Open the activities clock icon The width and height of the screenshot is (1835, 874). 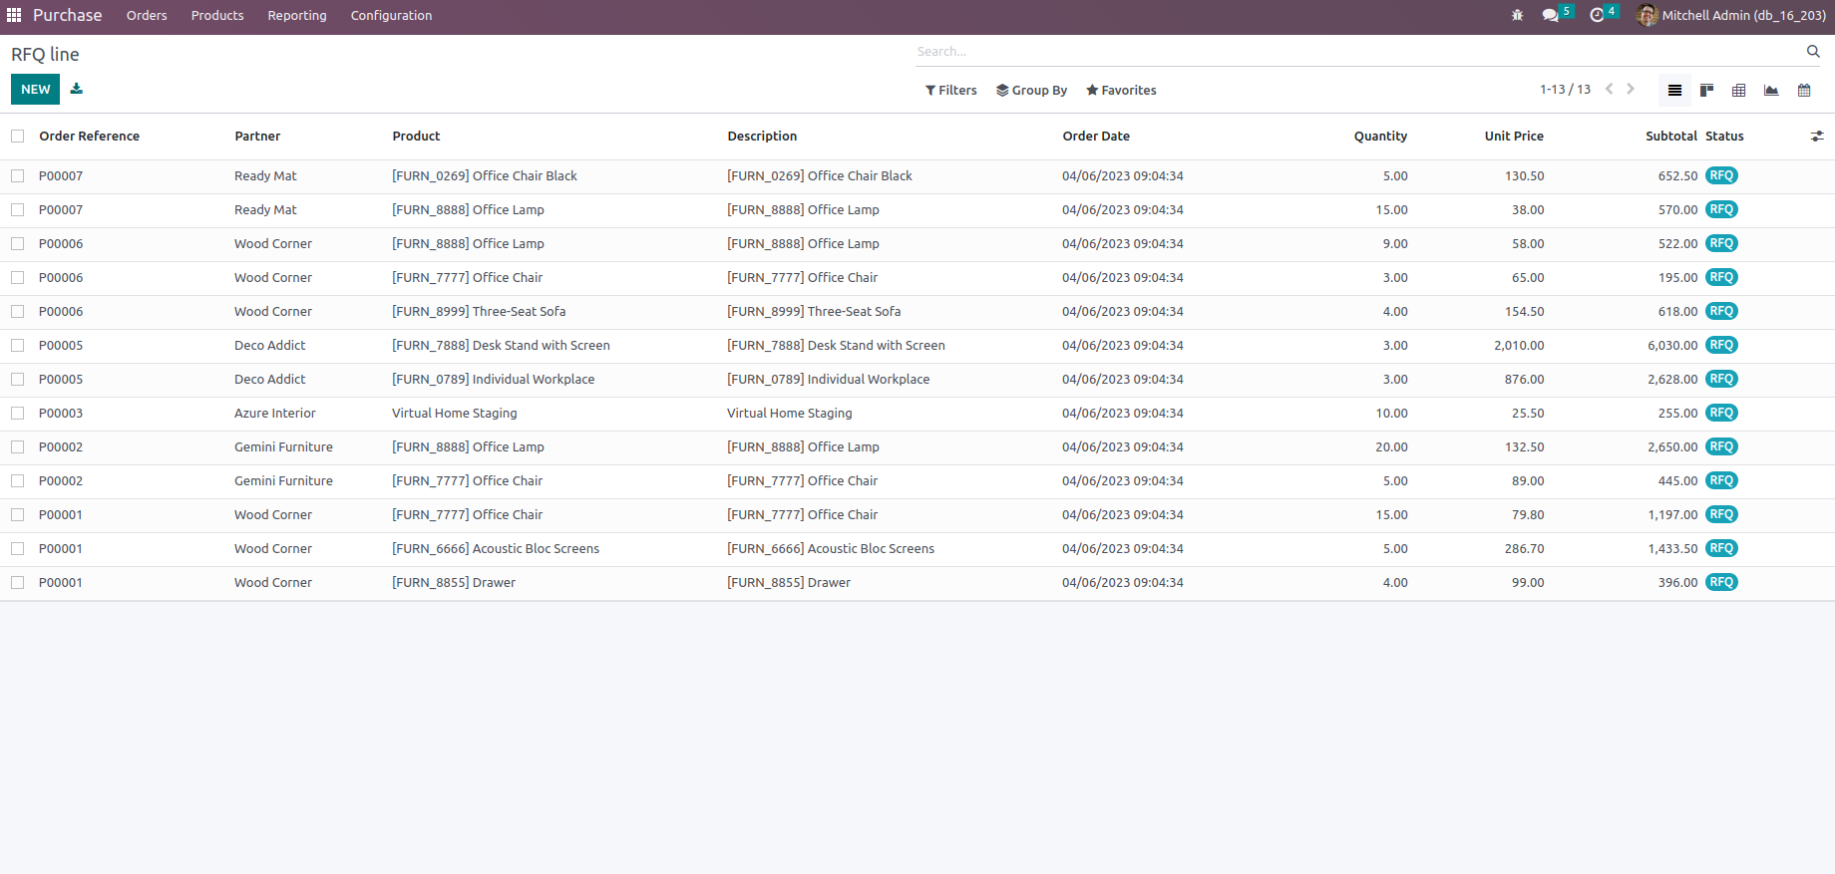tap(1597, 15)
